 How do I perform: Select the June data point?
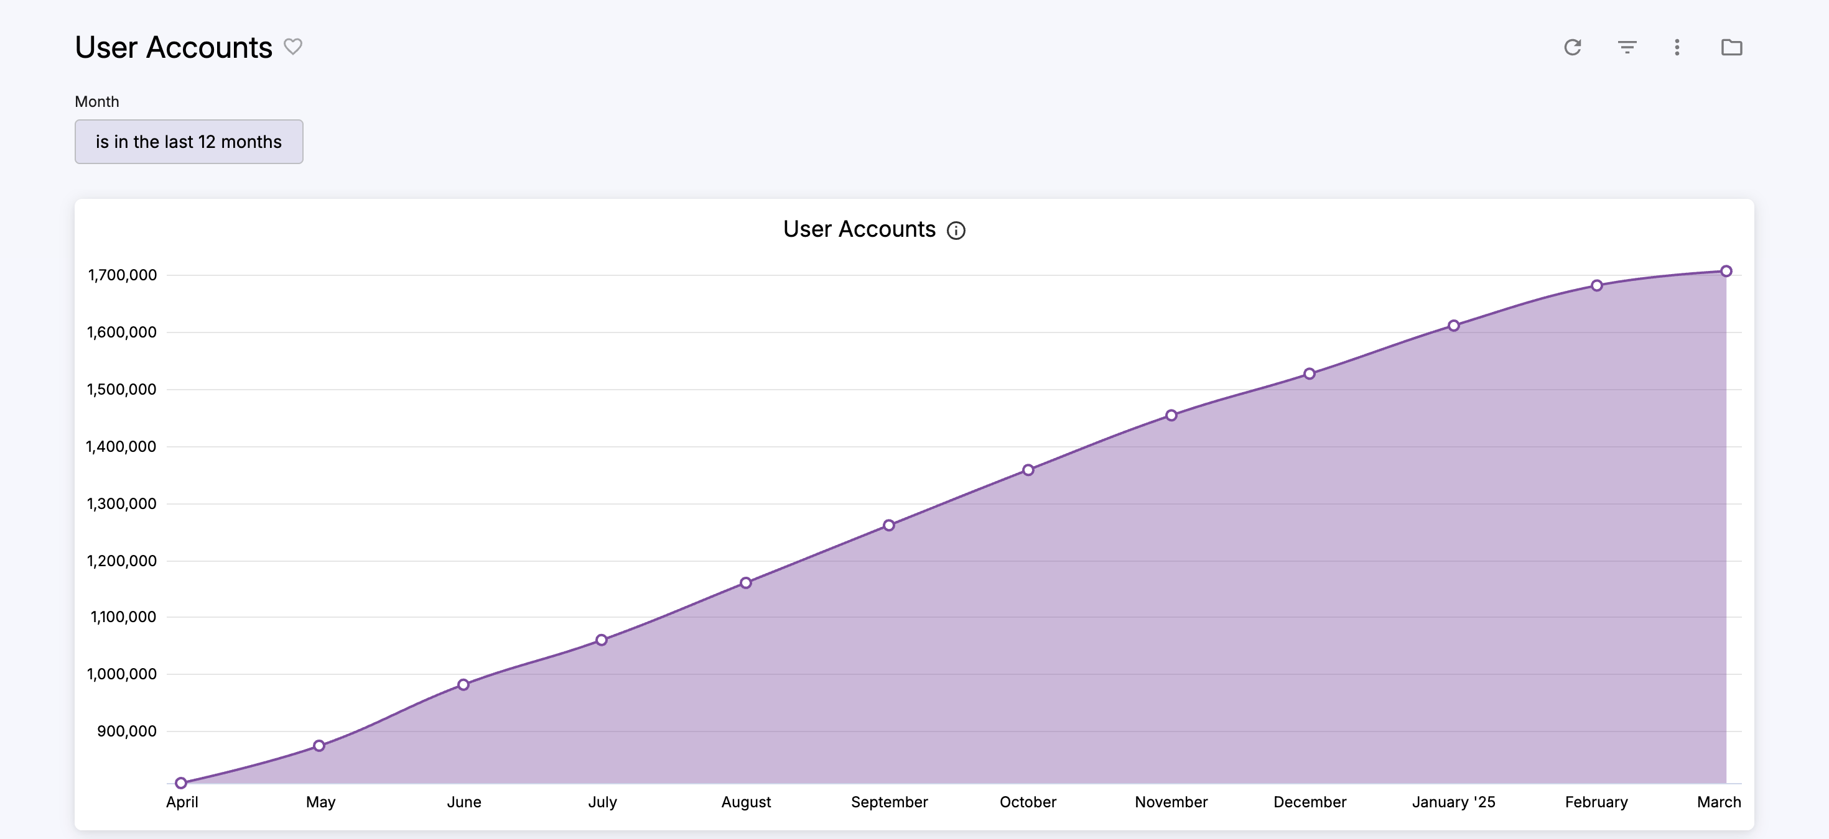pos(463,684)
